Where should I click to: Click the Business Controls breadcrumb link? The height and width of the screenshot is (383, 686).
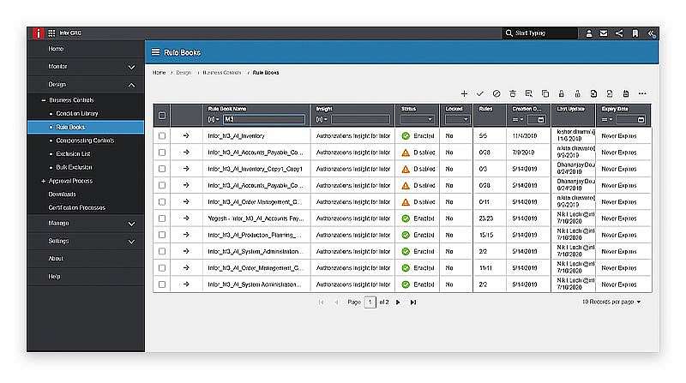(222, 73)
